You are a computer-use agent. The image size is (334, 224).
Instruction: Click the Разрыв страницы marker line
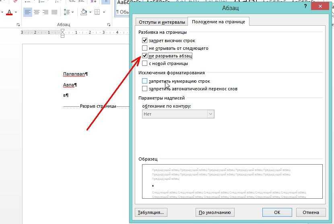click(96, 106)
